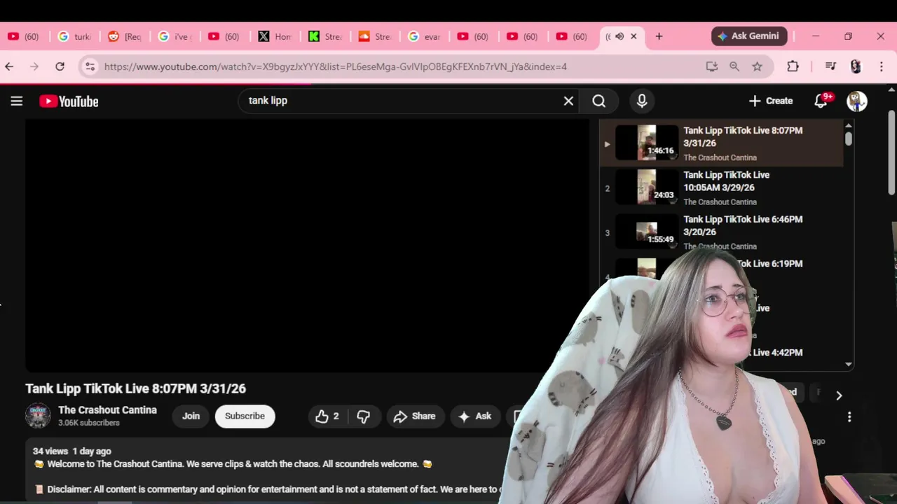Open the Create menu

coord(770,101)
